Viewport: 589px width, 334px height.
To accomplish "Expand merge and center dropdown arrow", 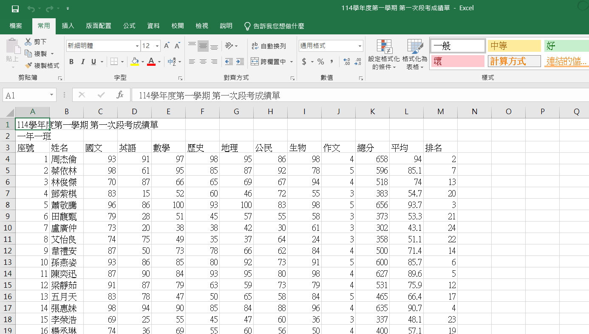I will (292, 62).
